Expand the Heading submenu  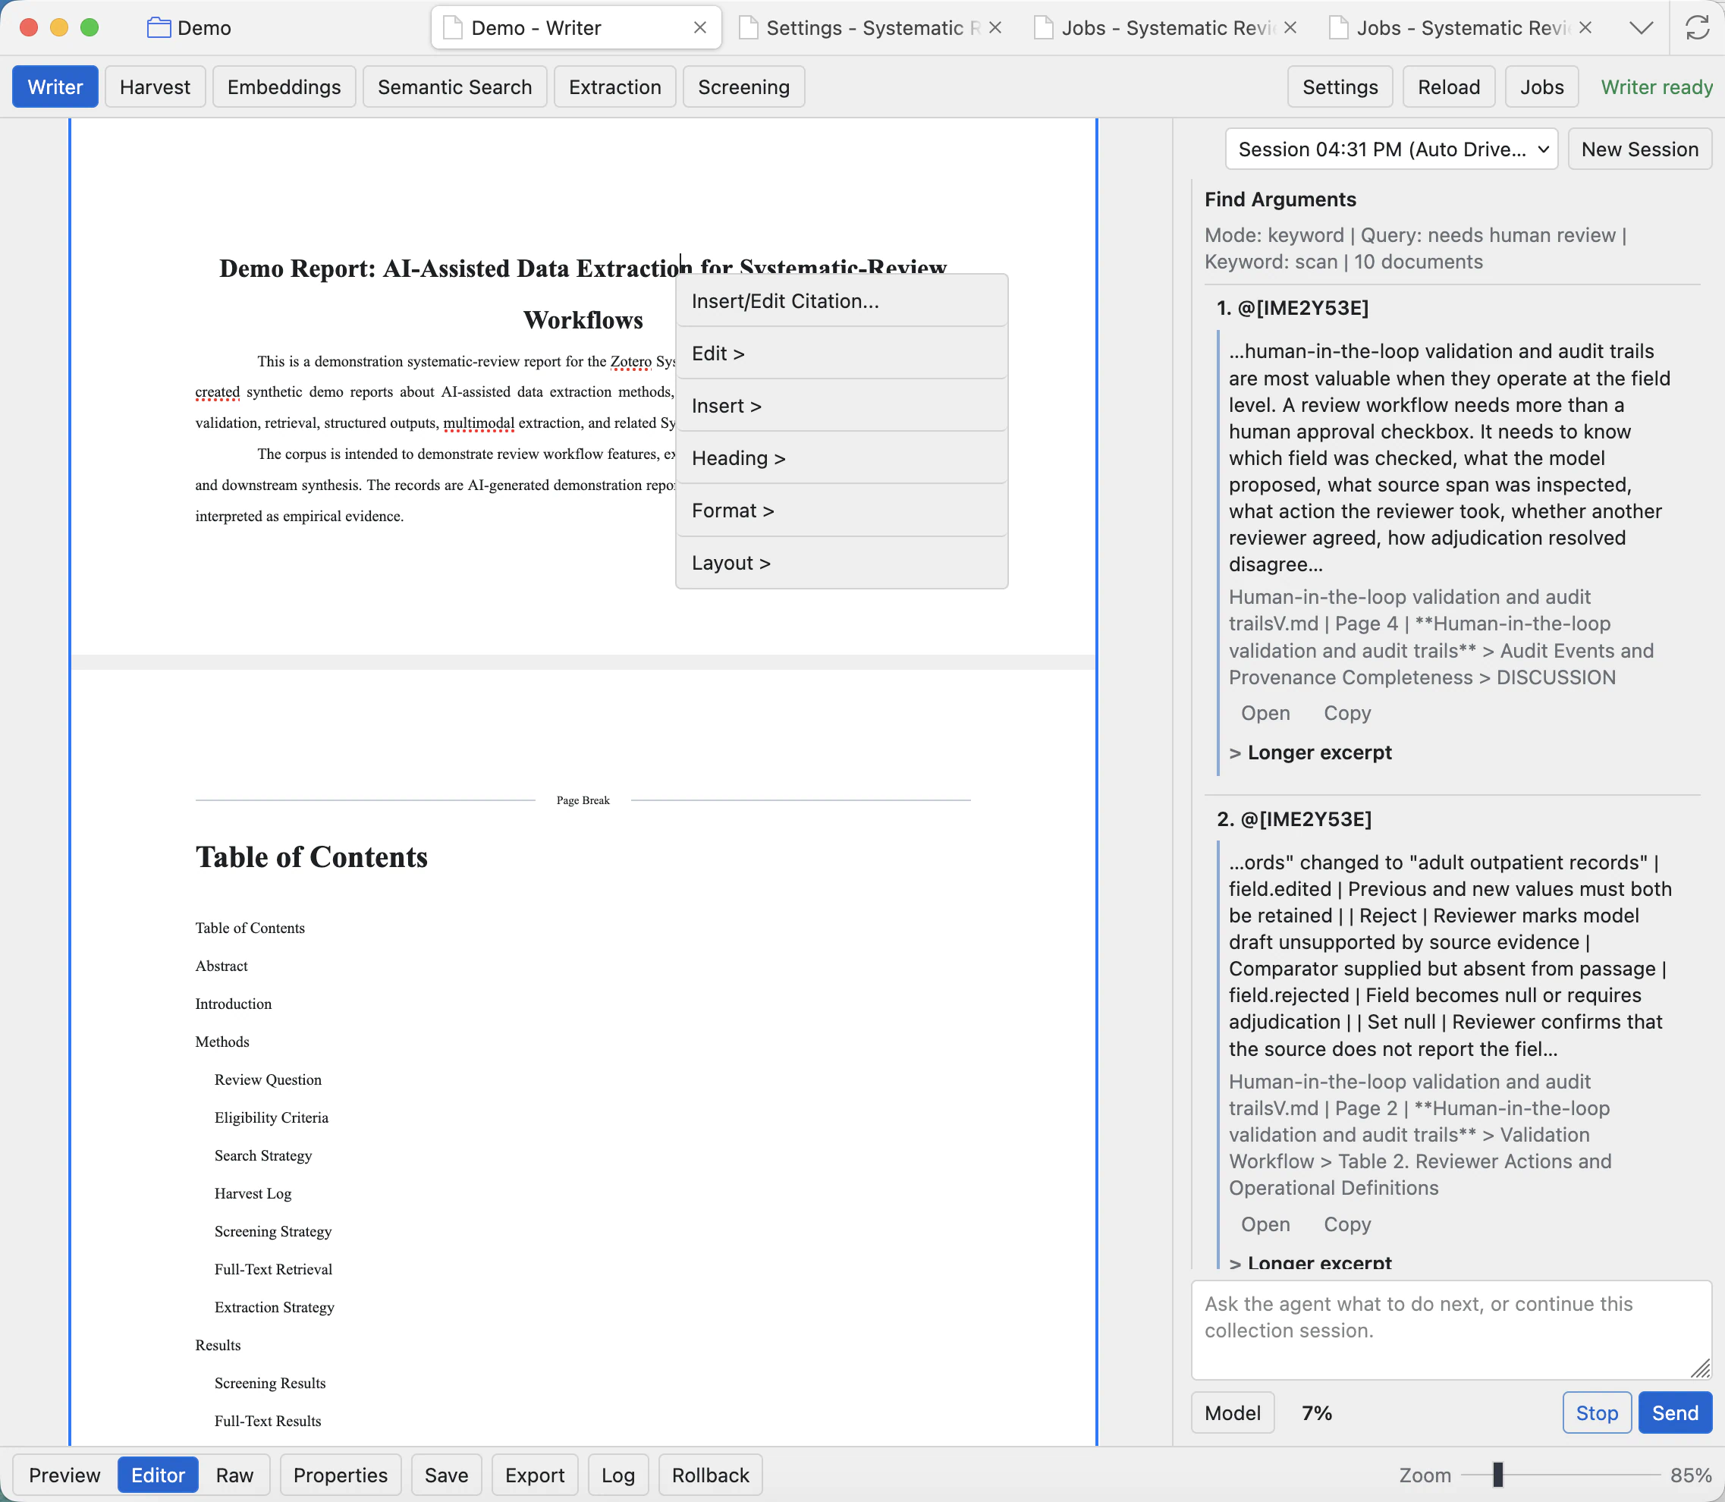[x=841, y=458]
